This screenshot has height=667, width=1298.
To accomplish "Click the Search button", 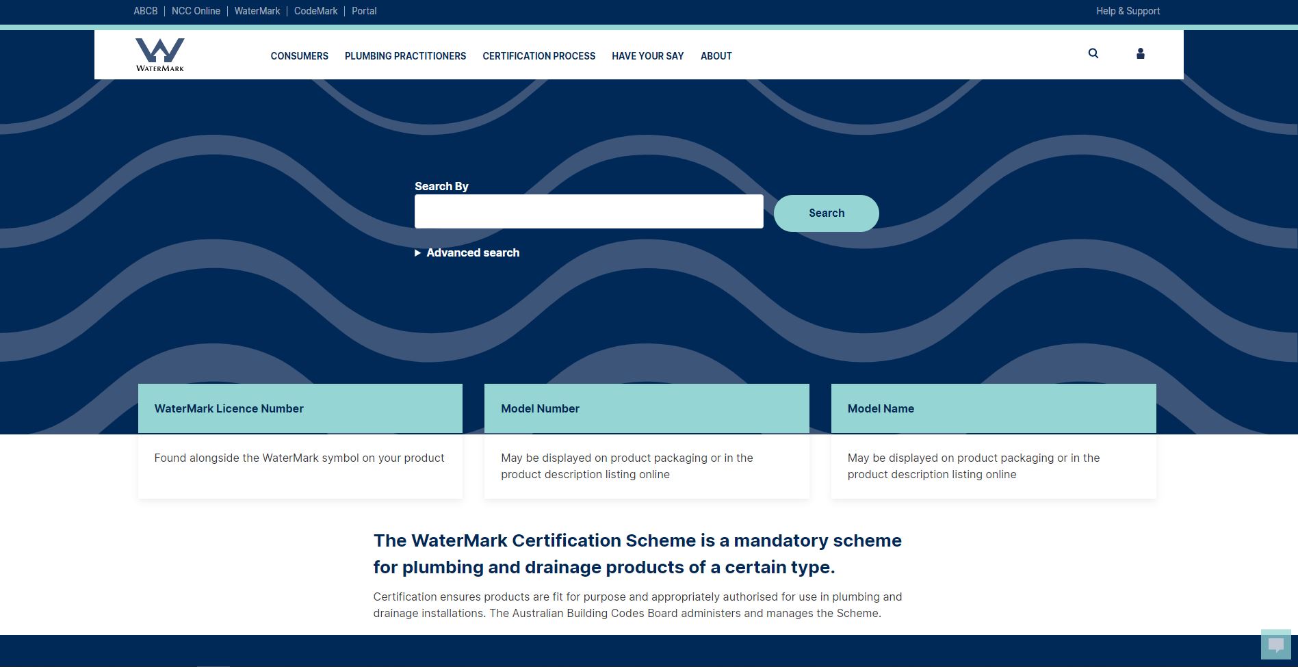I will click(x=826, y=213).
